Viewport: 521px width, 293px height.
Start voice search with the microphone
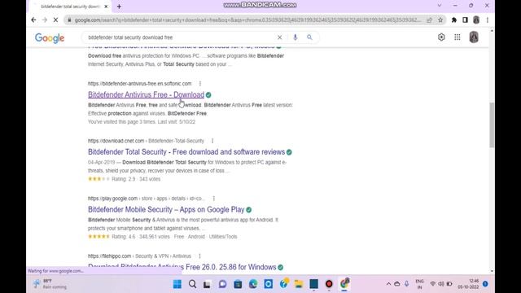[295, 37]
